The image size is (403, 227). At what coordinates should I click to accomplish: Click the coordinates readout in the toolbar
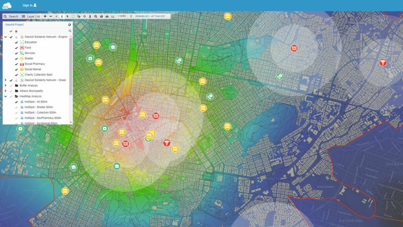click(x=150, y=16)
